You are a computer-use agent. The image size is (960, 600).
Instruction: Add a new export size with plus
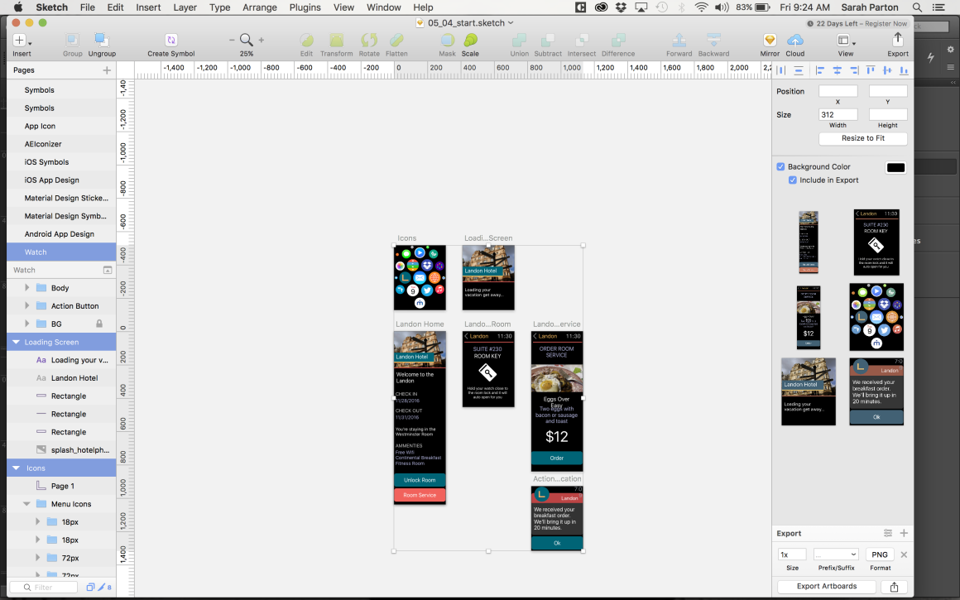[x=904, y=533]
